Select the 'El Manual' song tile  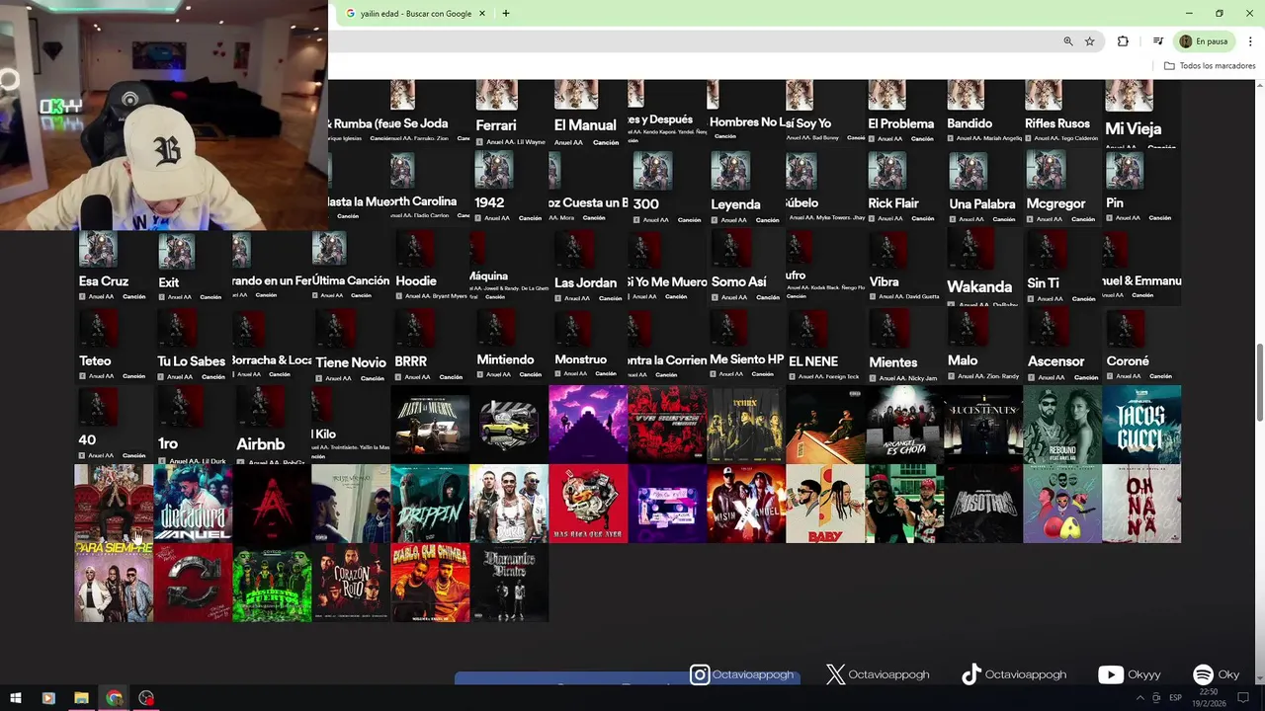click(x=588, y=114)
